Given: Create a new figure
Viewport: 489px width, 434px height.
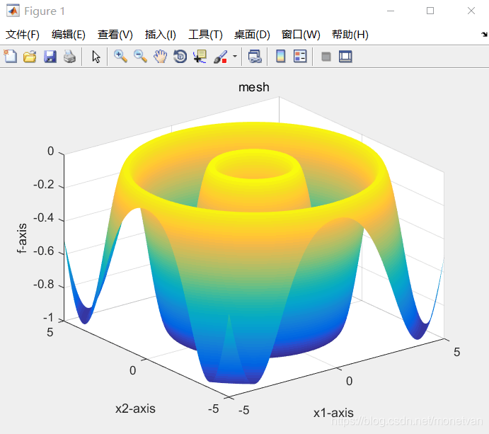Looking at the screenshot, I should (x=11, y=57).
